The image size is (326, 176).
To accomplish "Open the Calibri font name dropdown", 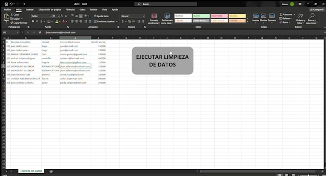I will (51, 16).
